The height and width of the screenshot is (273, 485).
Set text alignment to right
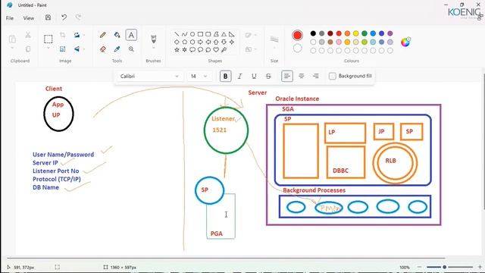pyautogui.click(x=315, y=76)
